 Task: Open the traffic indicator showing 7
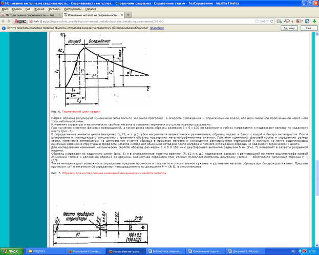coord(300,22)
